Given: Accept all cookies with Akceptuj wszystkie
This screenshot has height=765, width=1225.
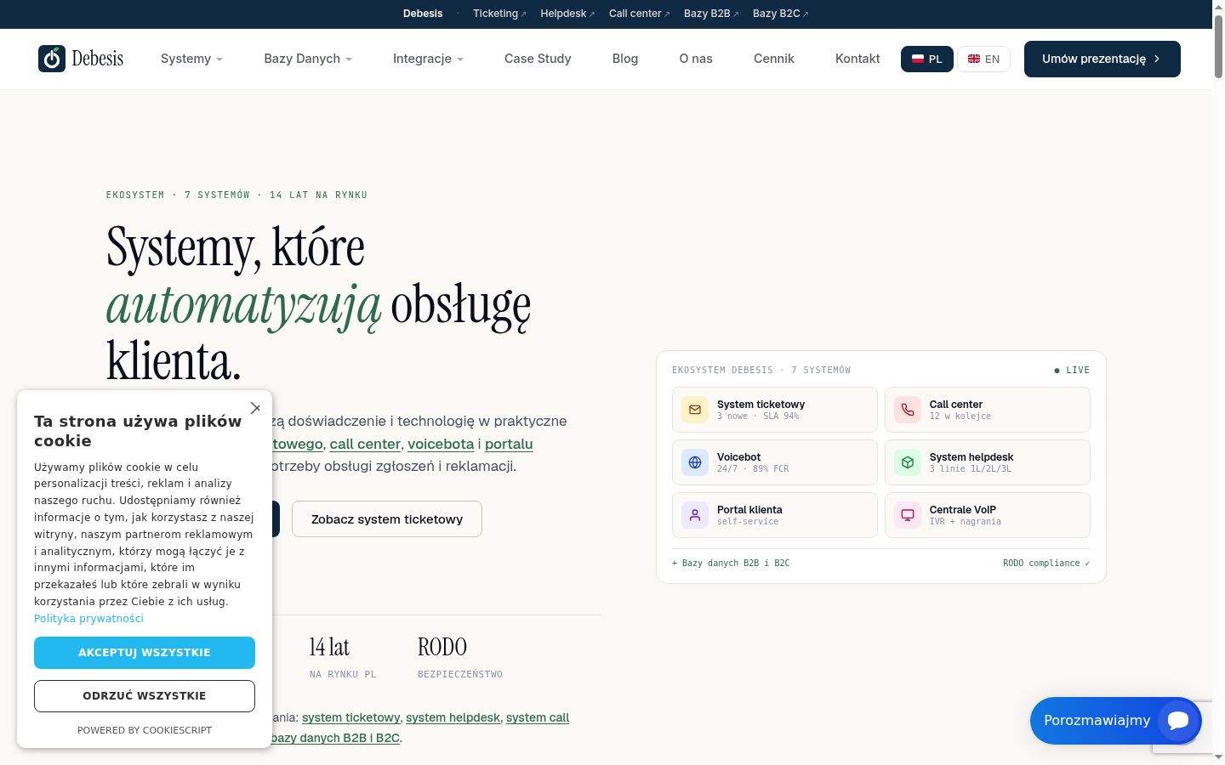Looking at the screenshot, I should pos(145,653).
